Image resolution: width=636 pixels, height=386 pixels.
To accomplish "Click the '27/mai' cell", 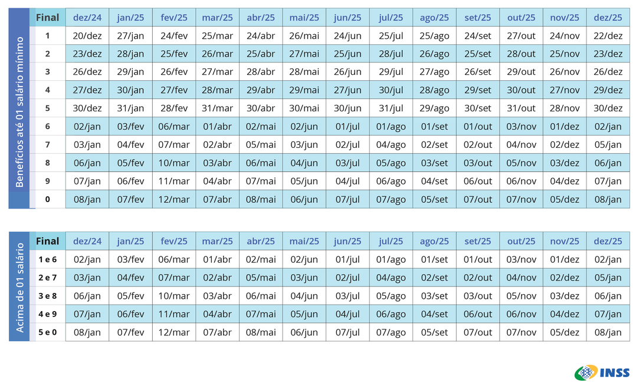I will (x=304, y=54).
